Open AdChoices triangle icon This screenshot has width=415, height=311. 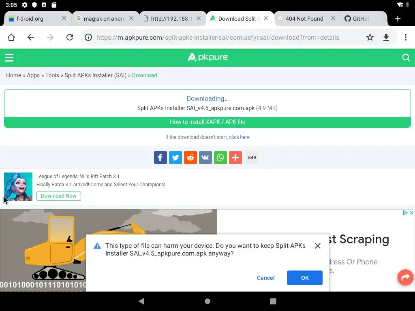405,213
